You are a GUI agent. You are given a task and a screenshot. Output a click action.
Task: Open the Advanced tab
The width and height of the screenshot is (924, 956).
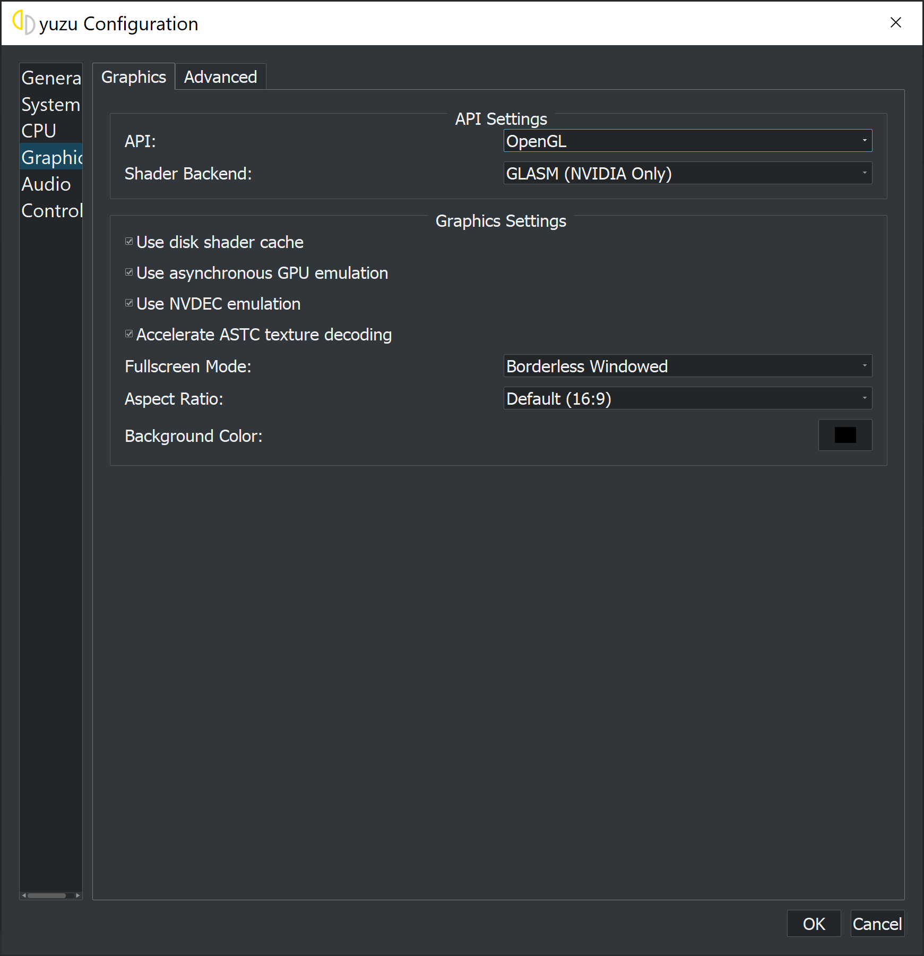pyautogui.click(x=220, y=77)
